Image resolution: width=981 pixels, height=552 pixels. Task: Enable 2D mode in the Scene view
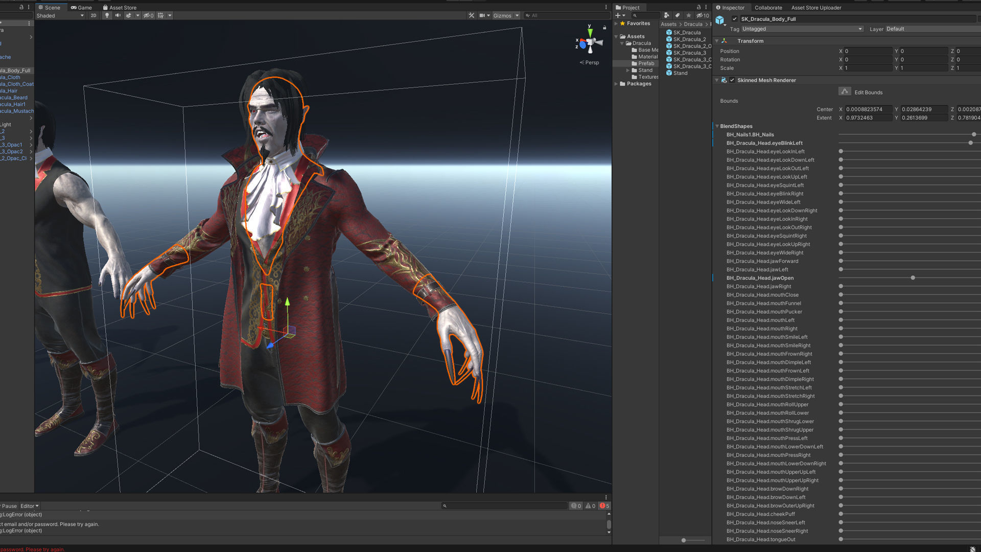(94, 15)
